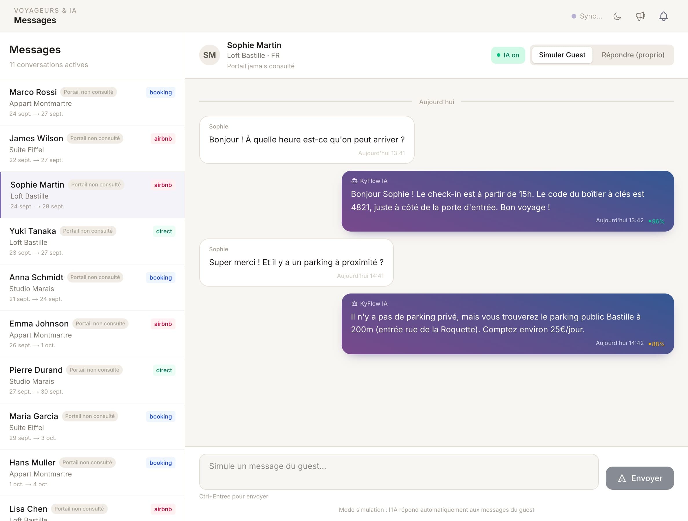
Task: Click Portail non consulté tag for Anna Schmidt
Action: 95,277
